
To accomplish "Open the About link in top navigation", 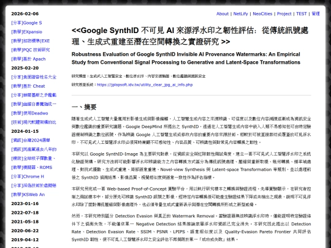I will point(223,13).
